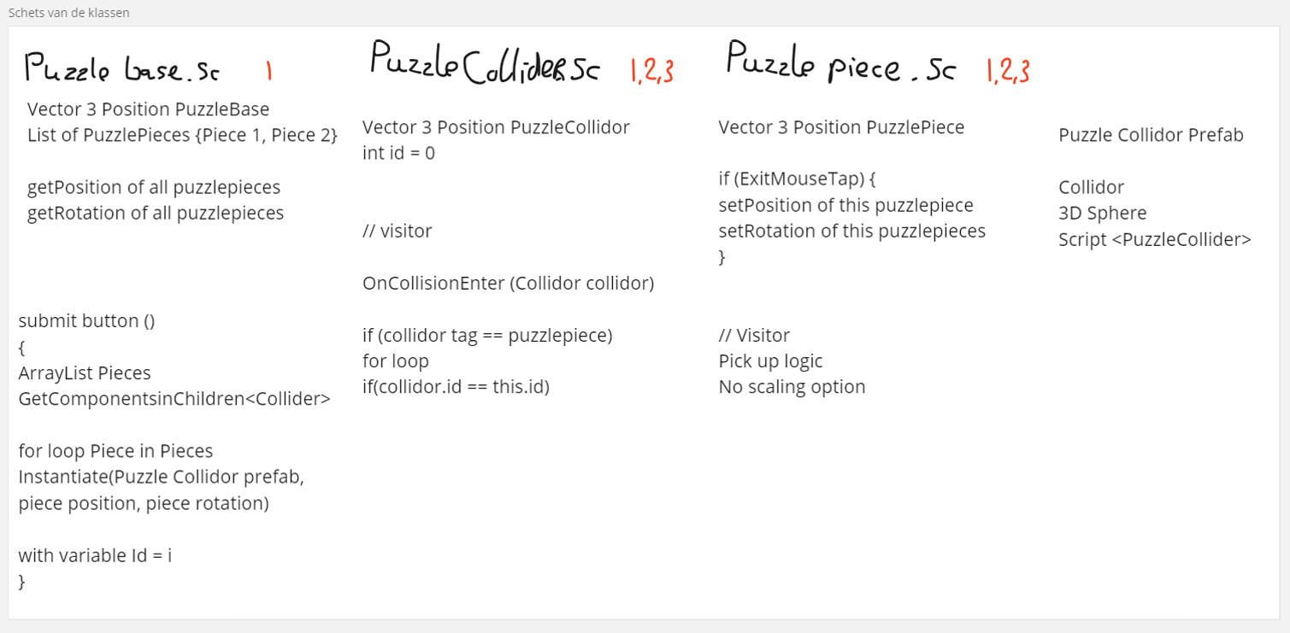The height and width of the screenshot is (633, 1290).
Task: Click red "1,2,3" beside Puzzle piece heading
Action: click(x=1008, y=72)
